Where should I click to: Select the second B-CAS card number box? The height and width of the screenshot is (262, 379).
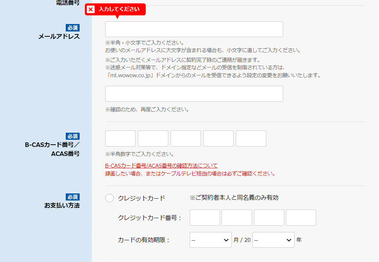point(153,139)
